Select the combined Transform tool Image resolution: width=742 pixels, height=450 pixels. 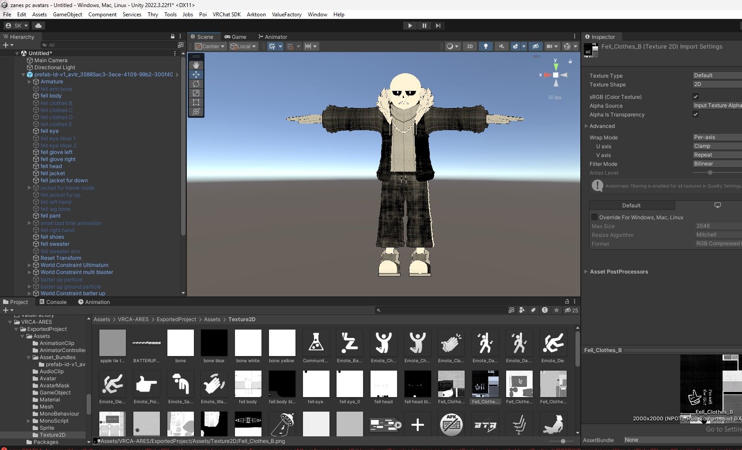pos(196,112)
